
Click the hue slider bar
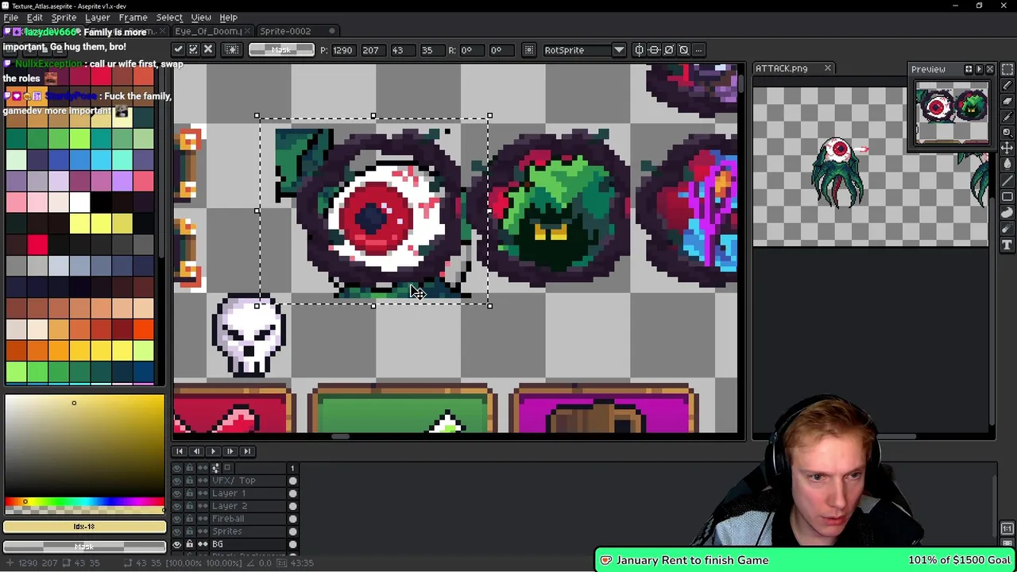click(x=84, y=502)
